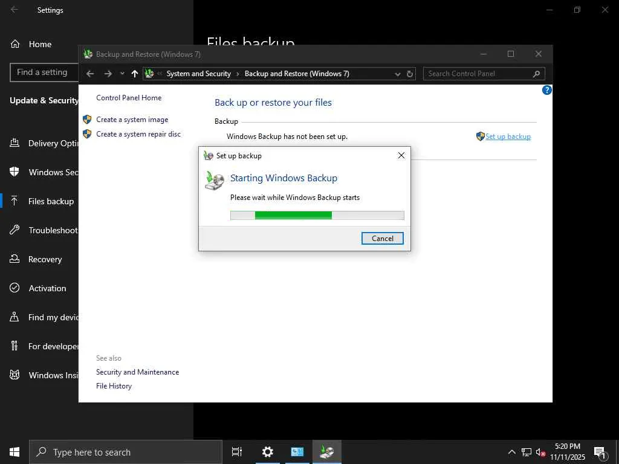Viewport: 619px width, 464px height.
Task: Click the network icon in system tray
Action: [527, 452]
